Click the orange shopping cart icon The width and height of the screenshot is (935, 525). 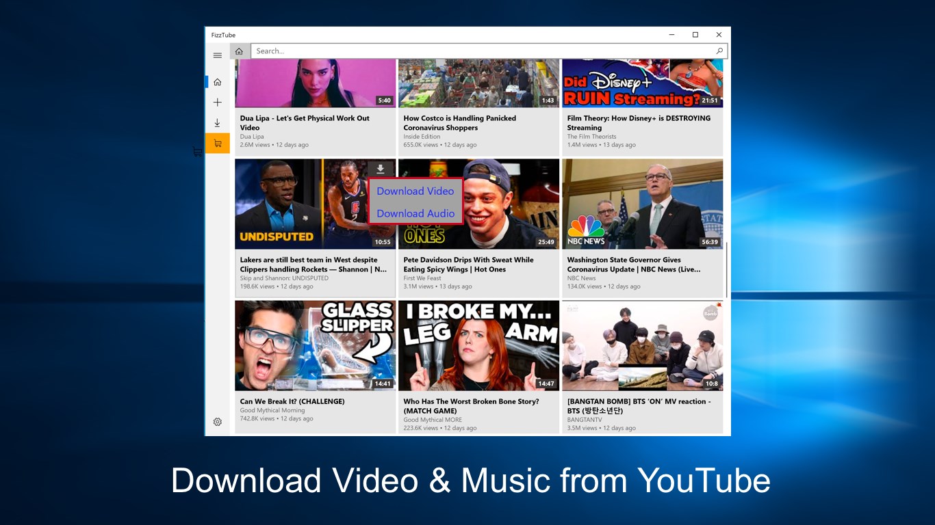[x=218, y=143]
